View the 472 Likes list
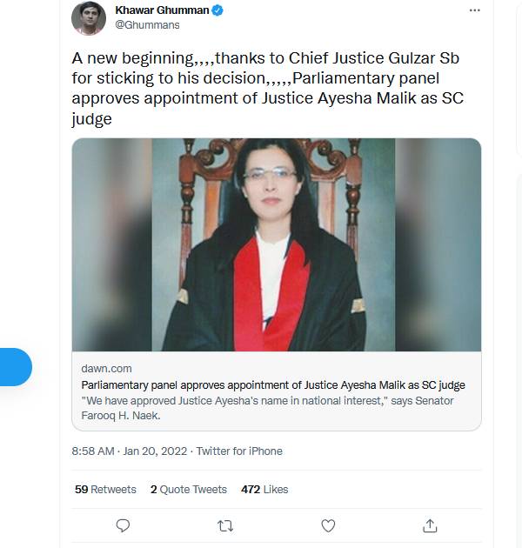Viewport: 522px width, 548px height. click(264, 490)
